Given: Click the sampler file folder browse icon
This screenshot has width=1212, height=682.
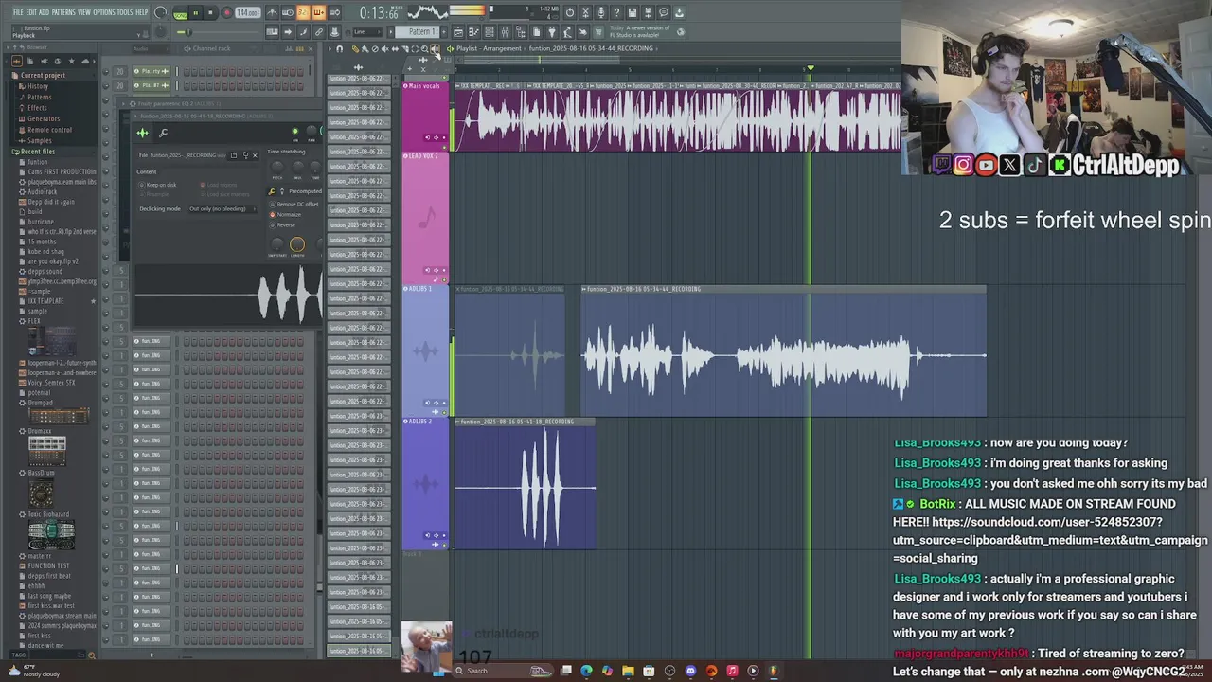Looking at the screenshot, I should [234, 155].
